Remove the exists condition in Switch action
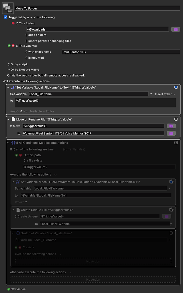Viewport: 183px width, 293px height. [x=20, y=248]
